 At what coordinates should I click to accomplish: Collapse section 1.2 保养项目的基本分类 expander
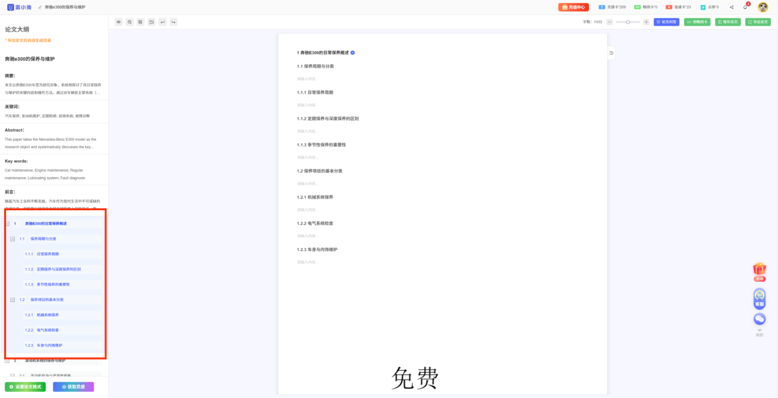(12, 300)
